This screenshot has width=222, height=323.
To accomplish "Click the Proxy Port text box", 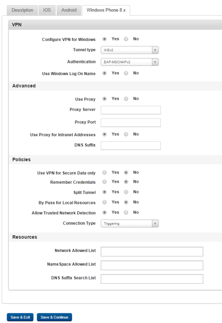I will (x=131, y=123).
